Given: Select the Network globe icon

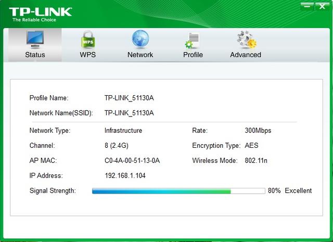Looking at the screenshot, I should (x=140, y=39).
